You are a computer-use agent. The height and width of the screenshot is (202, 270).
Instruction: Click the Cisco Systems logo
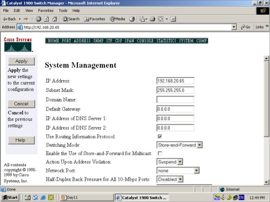[x=18, y=45]
